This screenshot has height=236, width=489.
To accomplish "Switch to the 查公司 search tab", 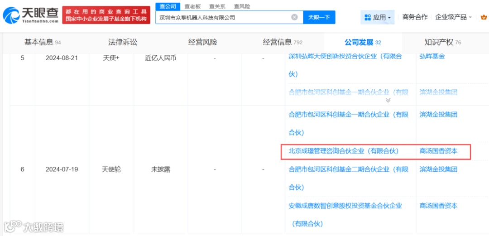I will (x=168, y=6).
